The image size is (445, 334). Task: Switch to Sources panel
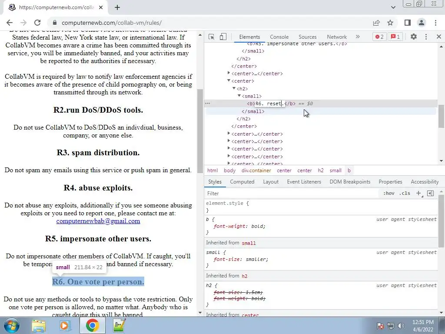(x=307, y=37)
